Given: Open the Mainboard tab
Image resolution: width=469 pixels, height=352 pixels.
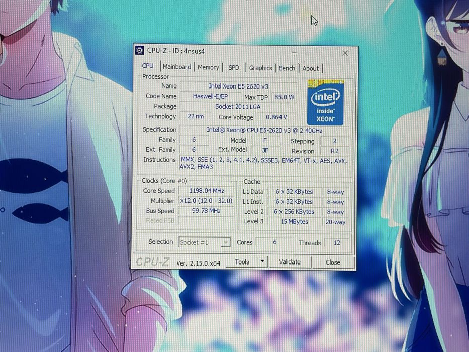Looking at the screenshot, I should (177, 67).
